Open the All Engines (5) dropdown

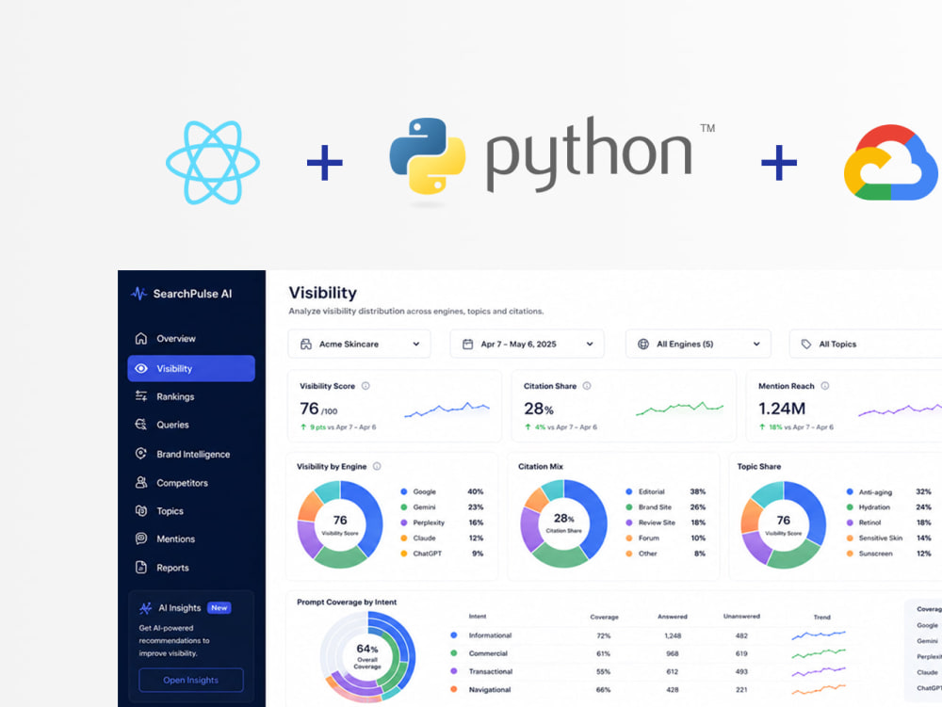coord(698,344)
